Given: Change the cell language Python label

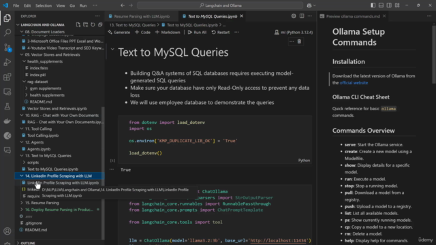Looking at the screenshot, I should pyautogui.click(x=304, y=161).
